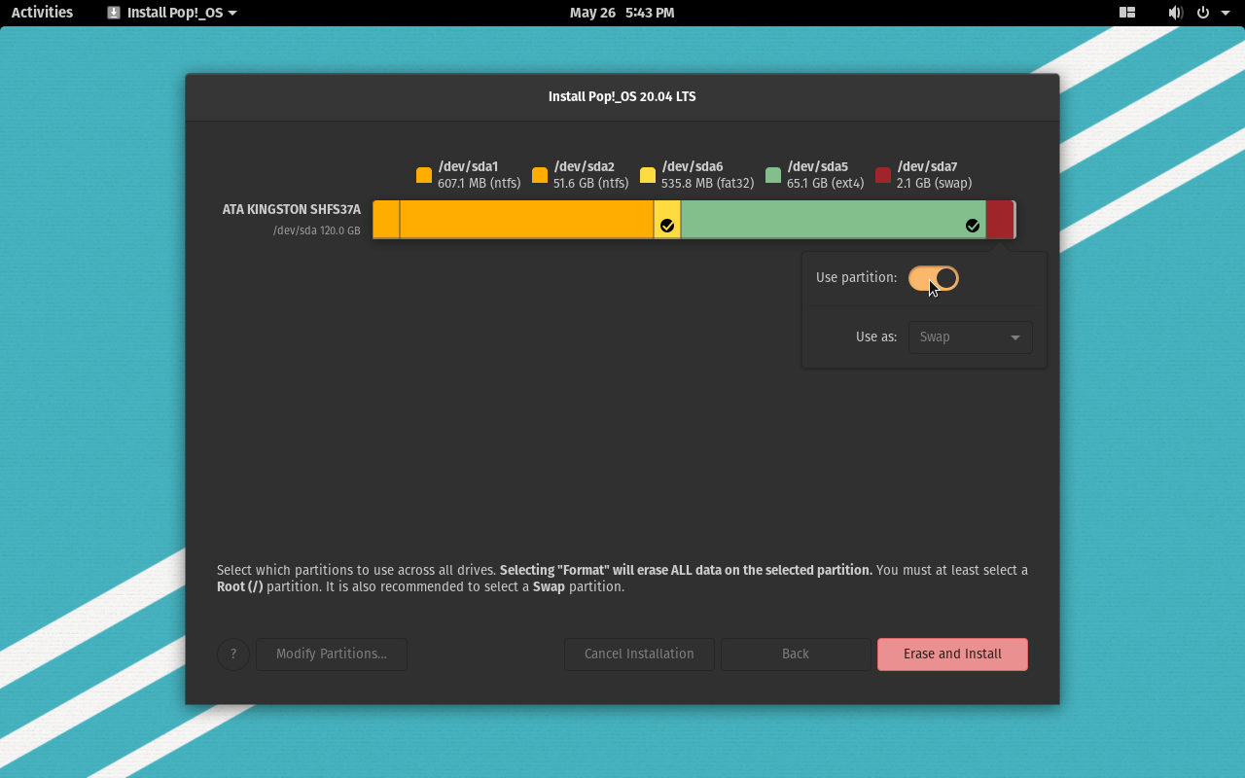Click the orange legend swatch for /dev/sda1
Image resolution: width=1245 pixels, height=778 pixels.
tap(424, 175)
